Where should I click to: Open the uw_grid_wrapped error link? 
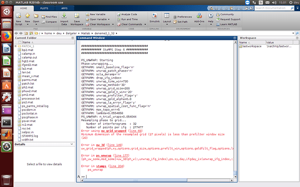(113, 131)
